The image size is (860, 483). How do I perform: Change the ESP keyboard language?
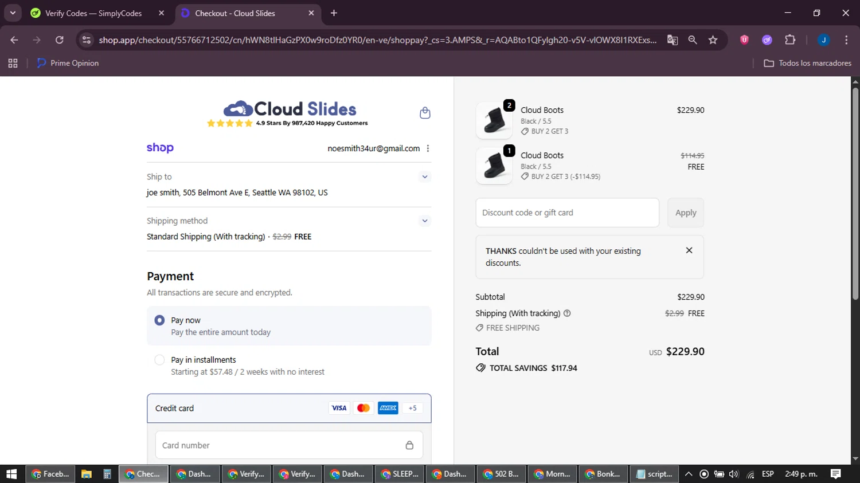[x=768, y=474]
